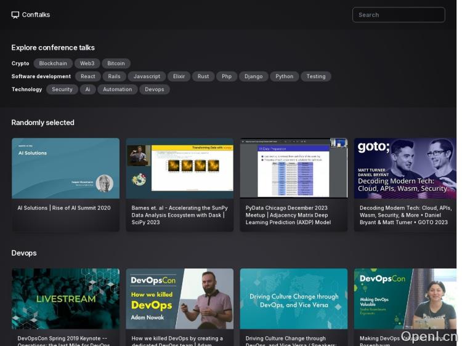Show talks under Security tag
462x346 pixels.
(62, 89)
